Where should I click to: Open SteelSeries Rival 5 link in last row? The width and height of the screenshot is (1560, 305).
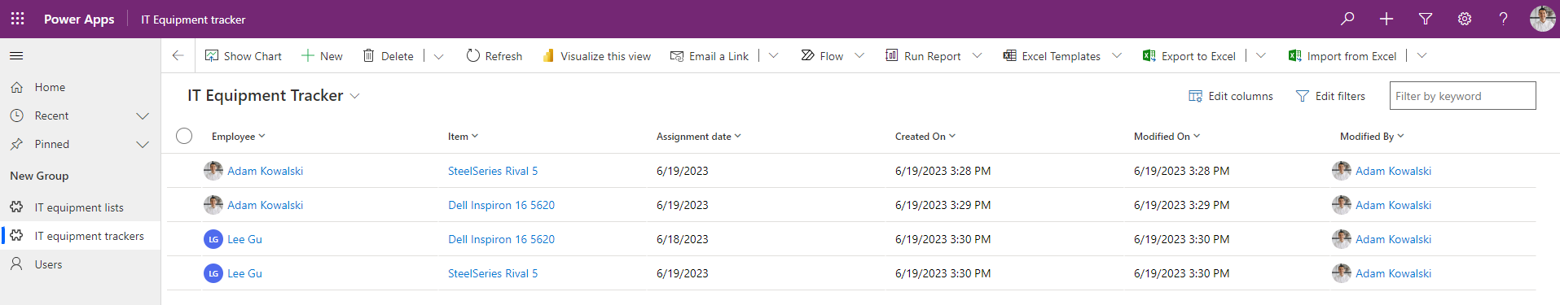click(493, 273)
